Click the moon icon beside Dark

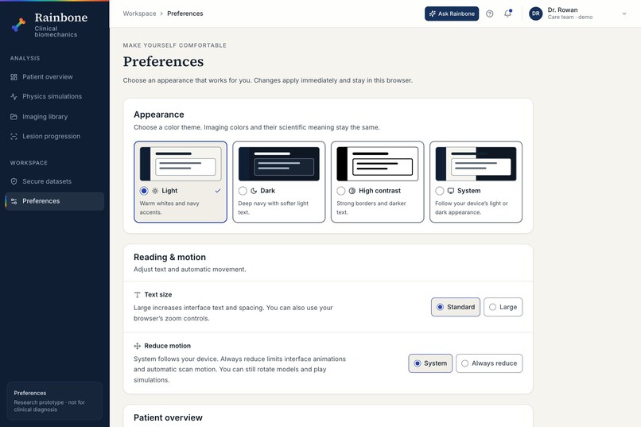(254, 191)
